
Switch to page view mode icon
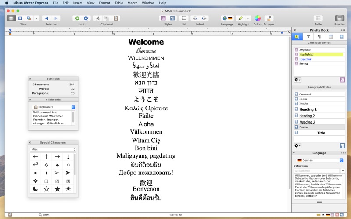(x=20, y=18)
